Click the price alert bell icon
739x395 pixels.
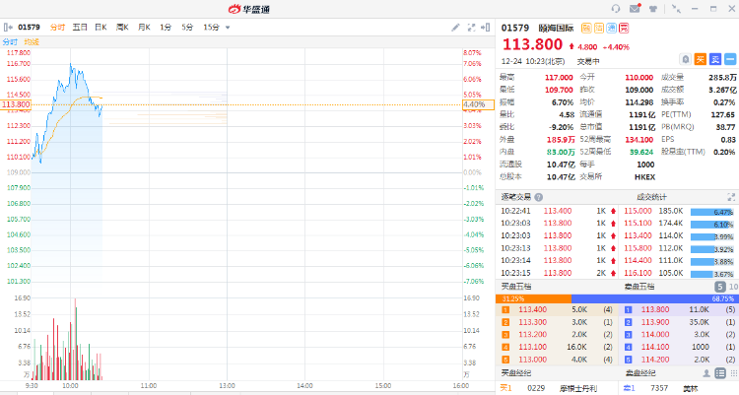pos(686,58)
